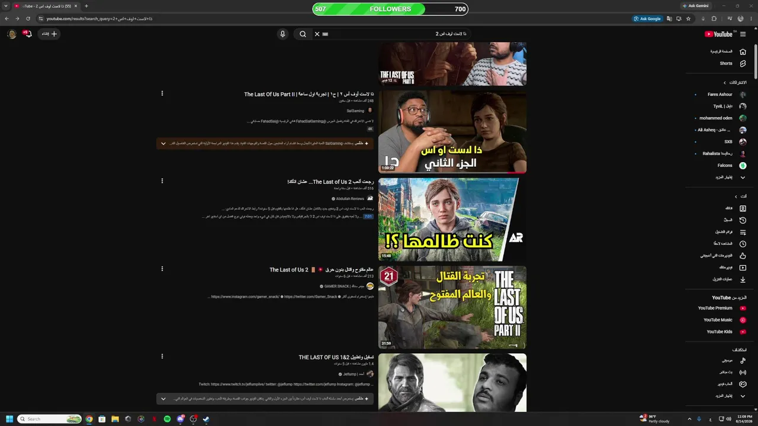This screenshot has width=758, height=426.
Task: Bookmark this page with the star
Action: tap(688, 19)
